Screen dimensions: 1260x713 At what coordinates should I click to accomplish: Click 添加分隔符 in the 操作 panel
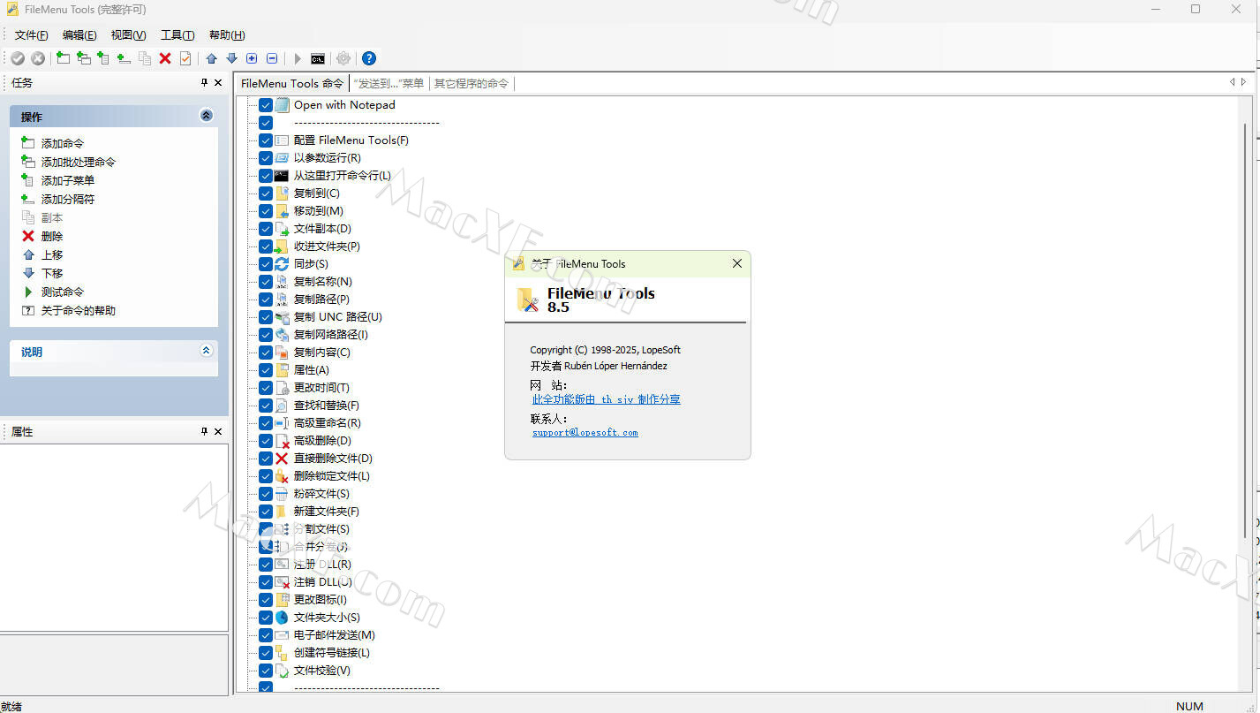(68, 199)
